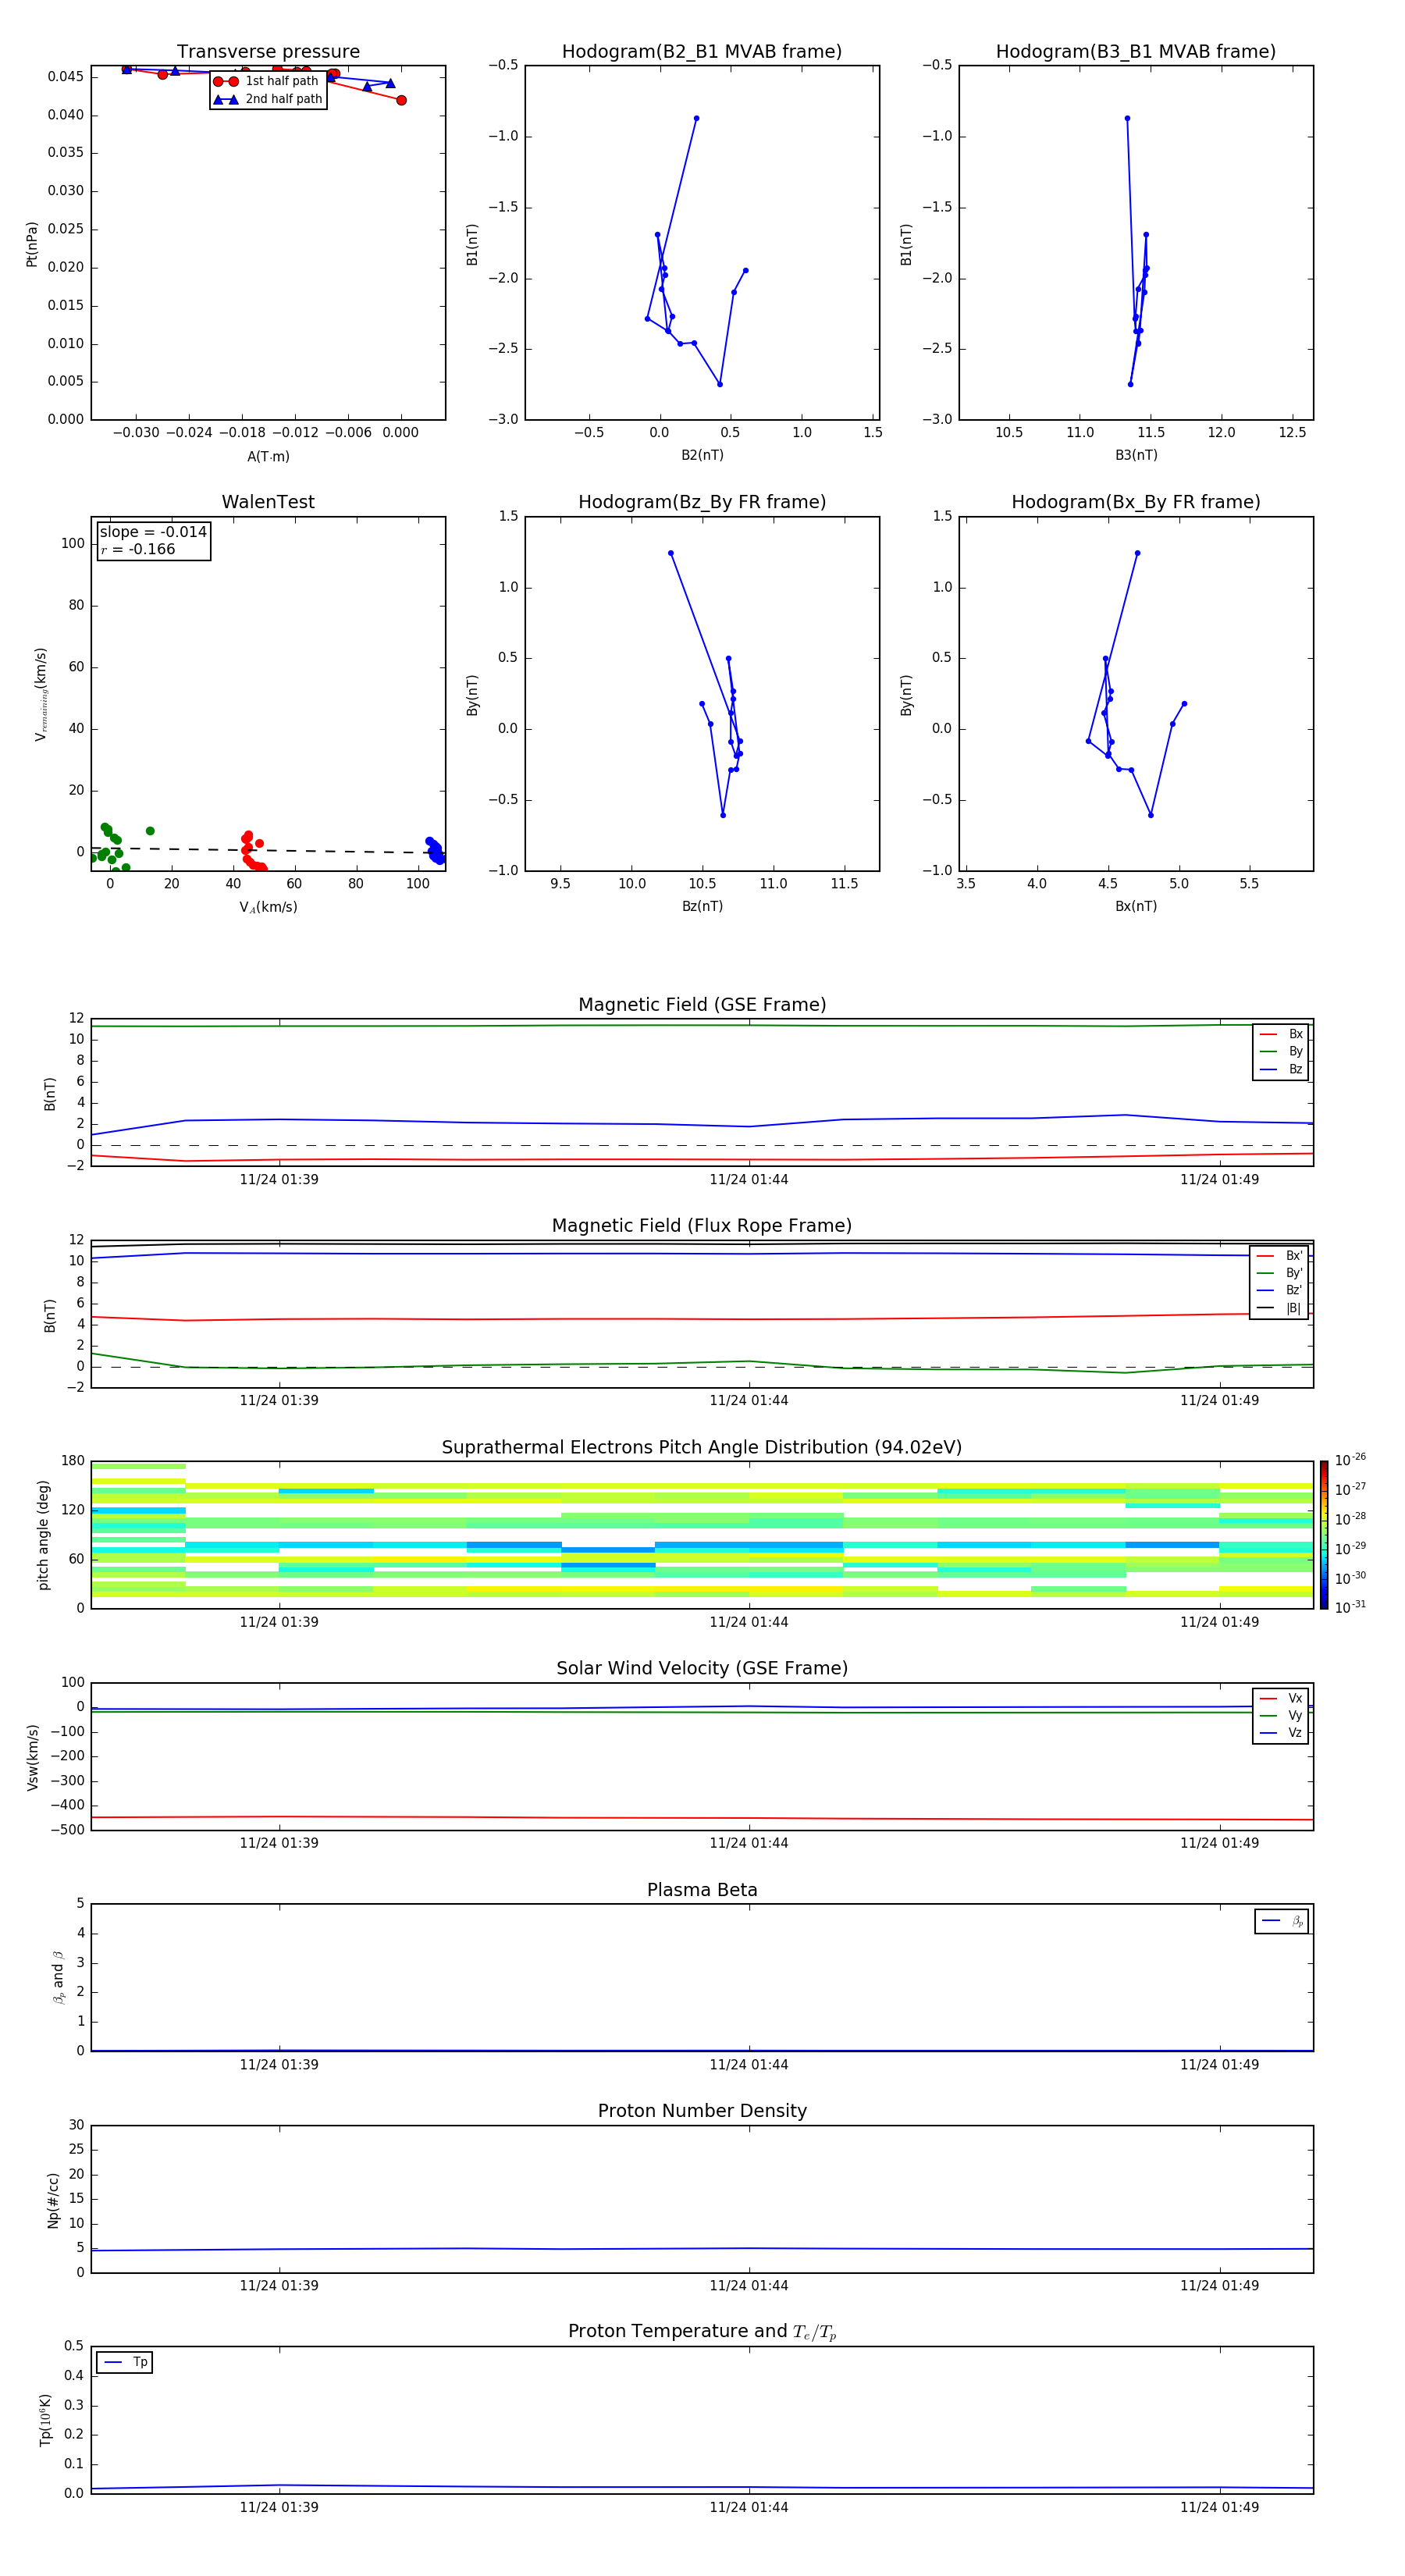Click the 'Transverse pressure' plot title
This screenshot has width=1405, height=2576.
point(268,52)
